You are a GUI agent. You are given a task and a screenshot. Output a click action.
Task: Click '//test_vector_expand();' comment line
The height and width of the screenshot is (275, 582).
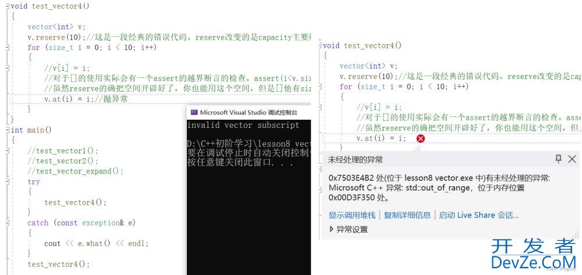[x=76, y=172]
